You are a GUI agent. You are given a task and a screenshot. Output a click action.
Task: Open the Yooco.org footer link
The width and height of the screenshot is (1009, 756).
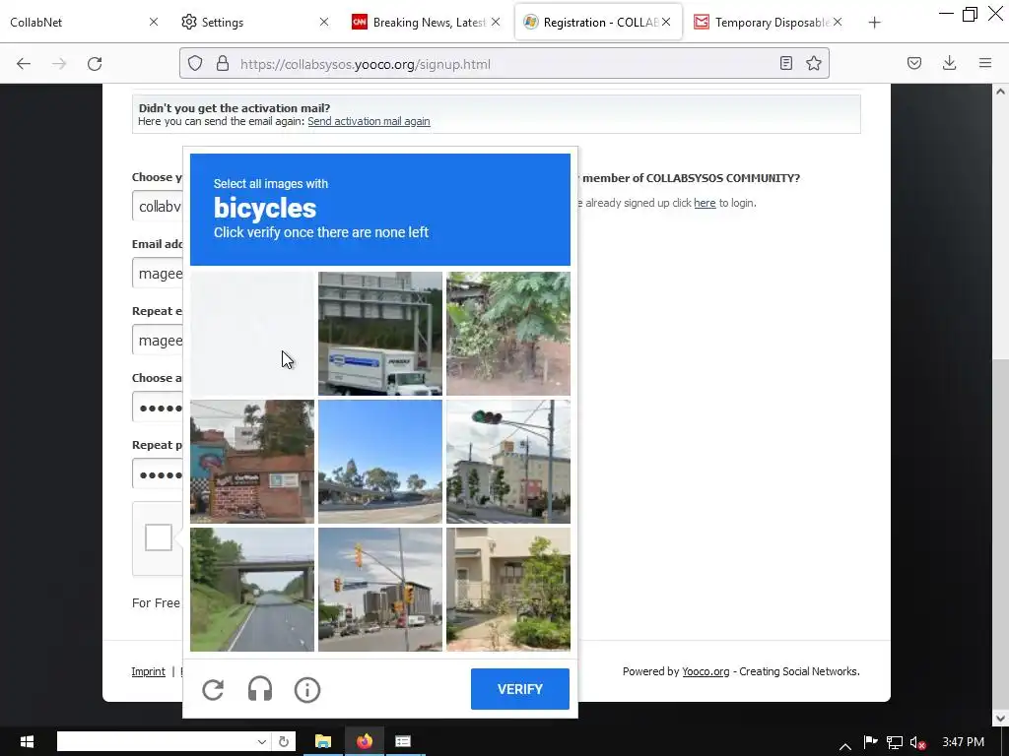[706, 671]
